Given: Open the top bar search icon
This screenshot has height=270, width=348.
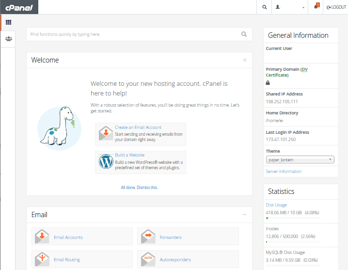Looking at the screenshot, I should pyautogui.click(x=264, y=7).
